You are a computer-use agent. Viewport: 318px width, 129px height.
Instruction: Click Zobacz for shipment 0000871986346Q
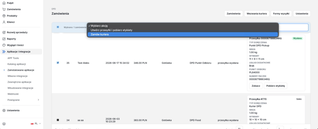tap(256, 86)
